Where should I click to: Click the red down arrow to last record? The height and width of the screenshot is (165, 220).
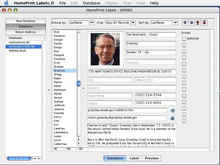pyautogui.click(x=198, y=23)
